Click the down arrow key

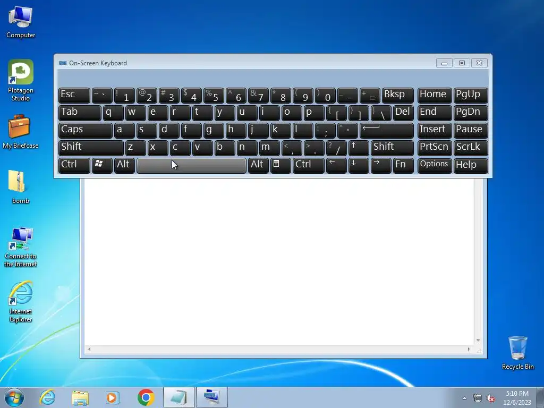click(x=359, y=166)
